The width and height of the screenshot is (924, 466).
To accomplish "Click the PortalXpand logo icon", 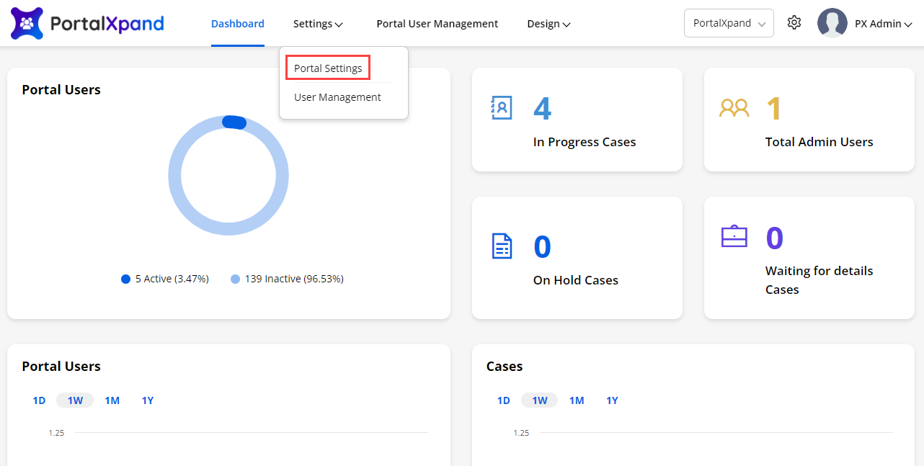I will pyautogui.click(x=27, y=23).
